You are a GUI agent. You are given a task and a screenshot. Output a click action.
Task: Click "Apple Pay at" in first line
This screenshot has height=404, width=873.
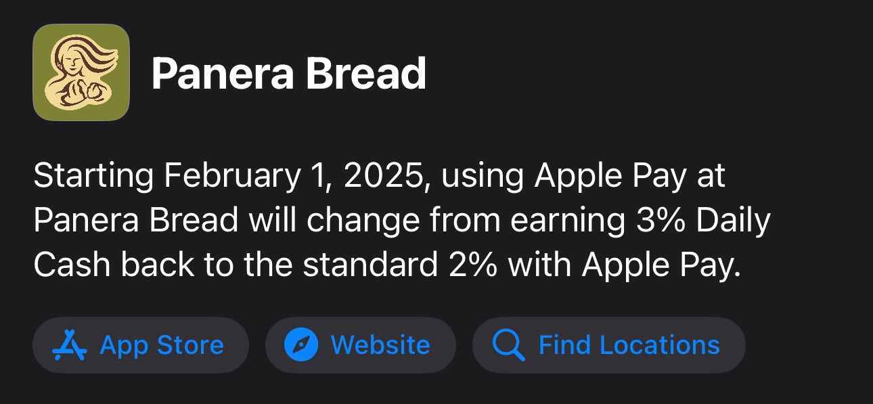tap(630, 177)
